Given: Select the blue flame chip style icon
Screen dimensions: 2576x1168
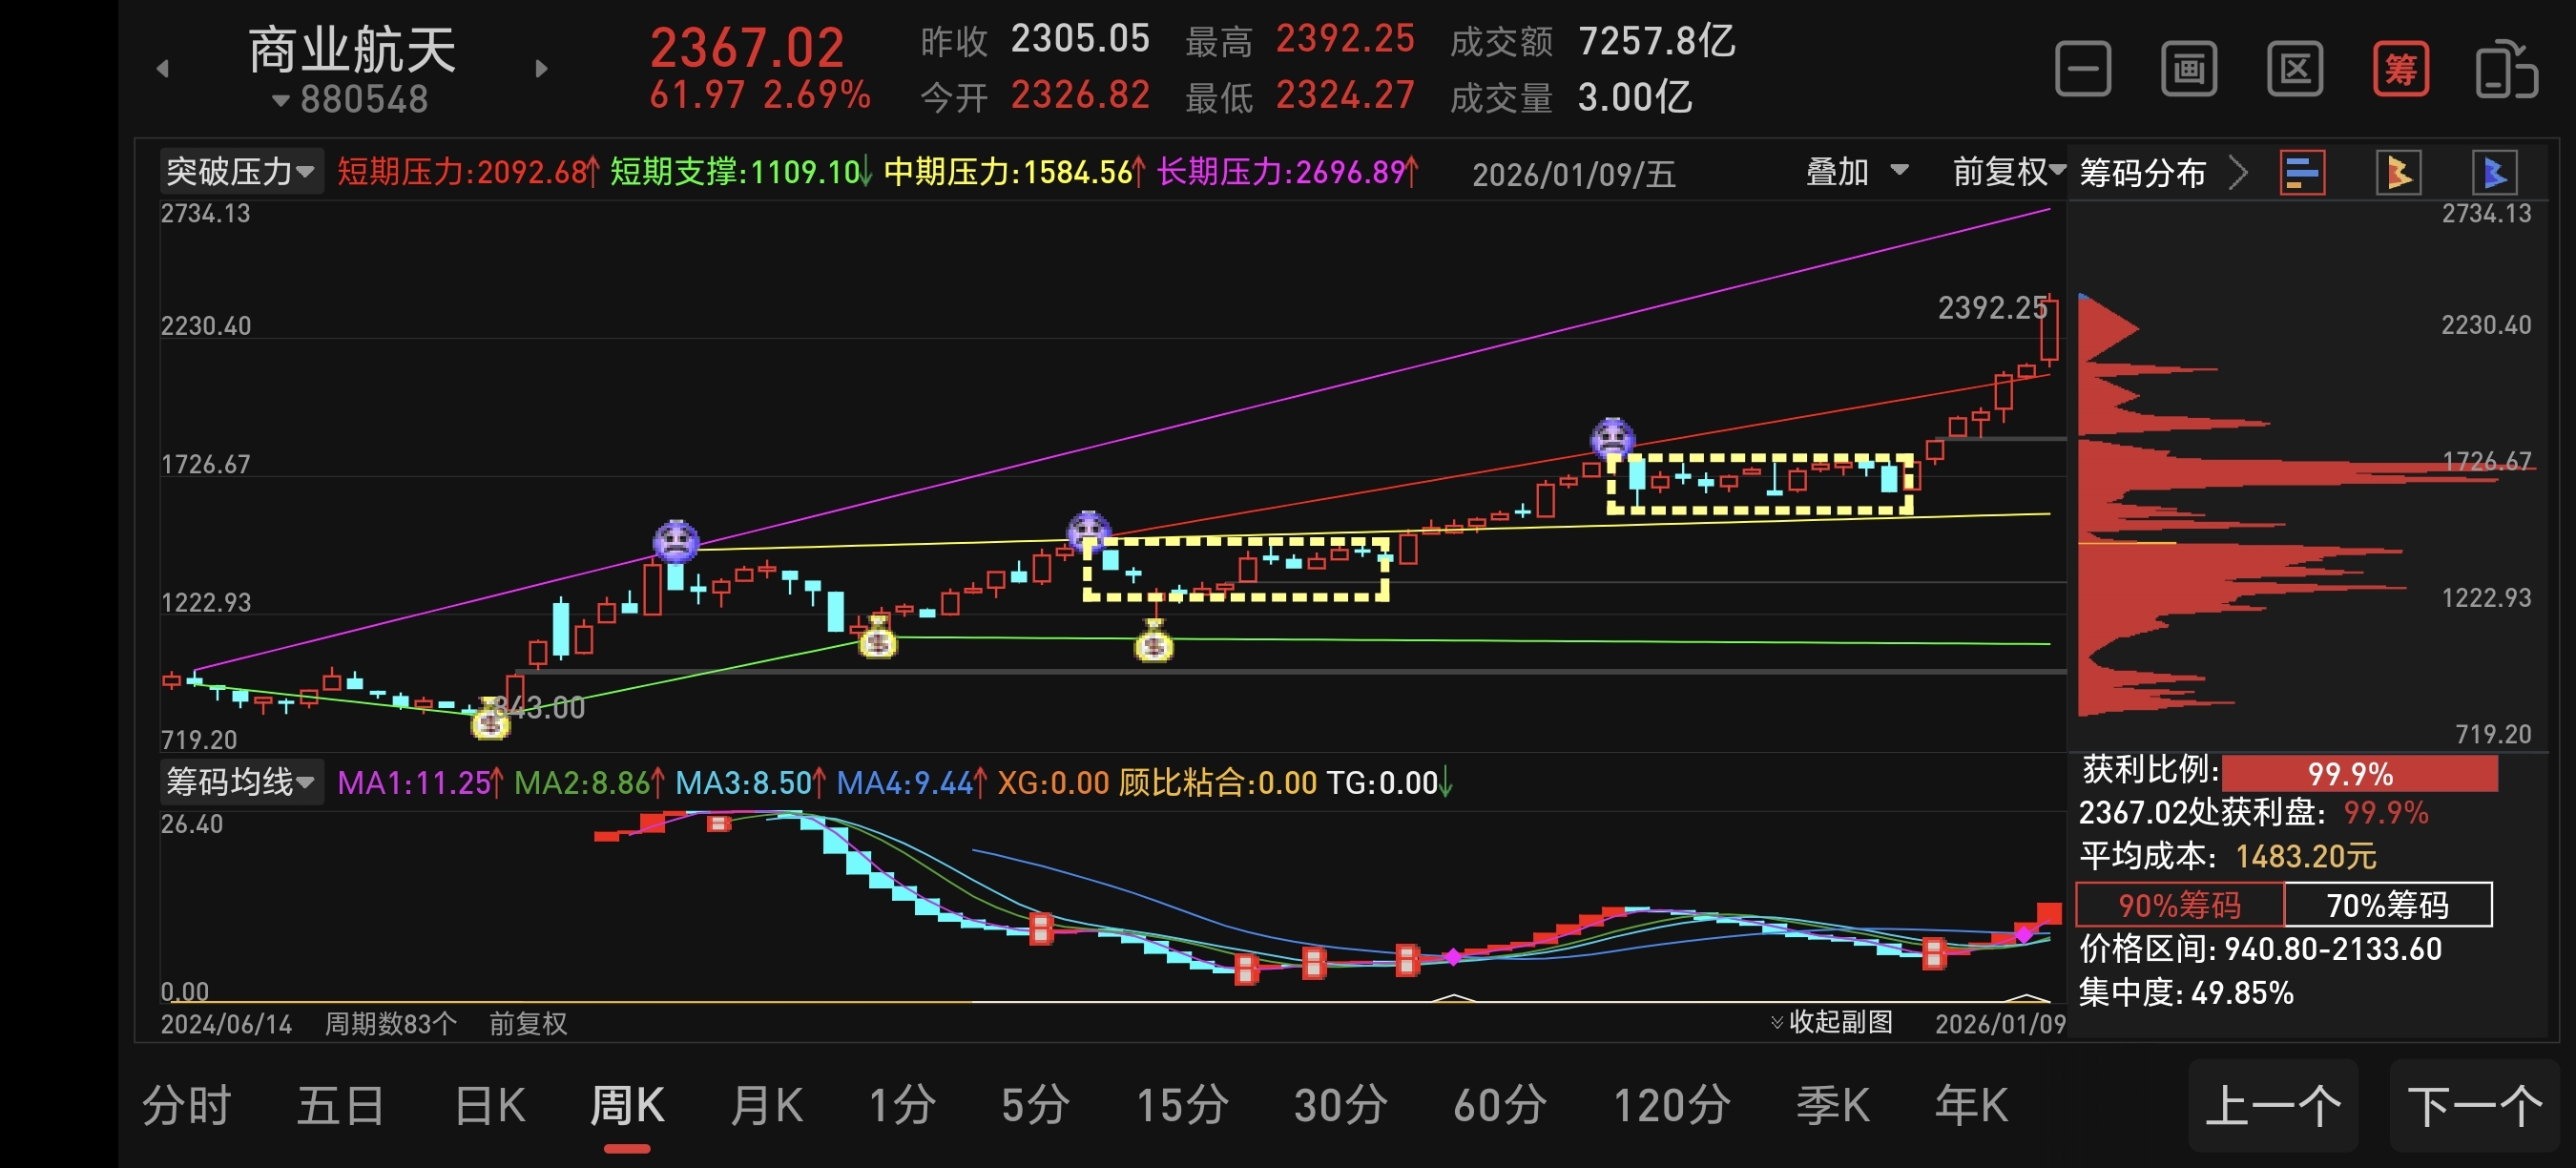Looking at the screenshot, I should 2494,173.
